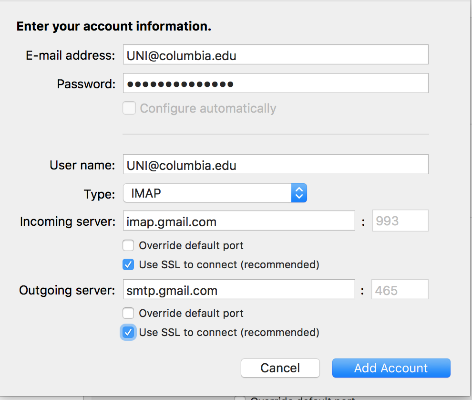Click the E-mail address input field
The height and width of the screenshot is (400, 472).
(276, 54)
